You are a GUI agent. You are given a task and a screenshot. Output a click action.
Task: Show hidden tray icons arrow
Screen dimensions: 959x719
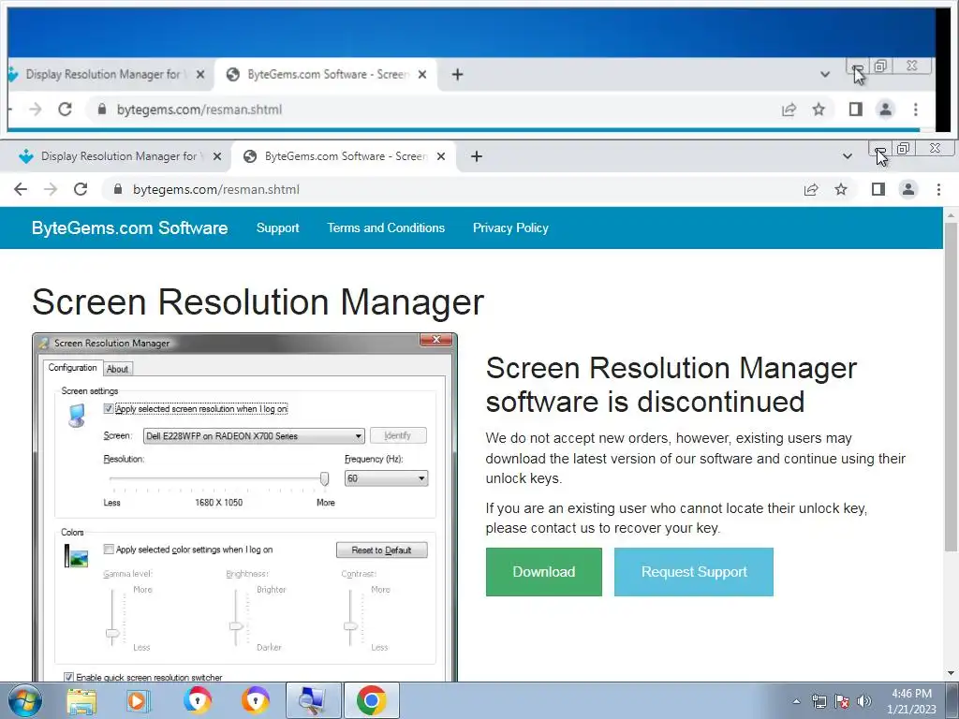click(x=796, y=701)
